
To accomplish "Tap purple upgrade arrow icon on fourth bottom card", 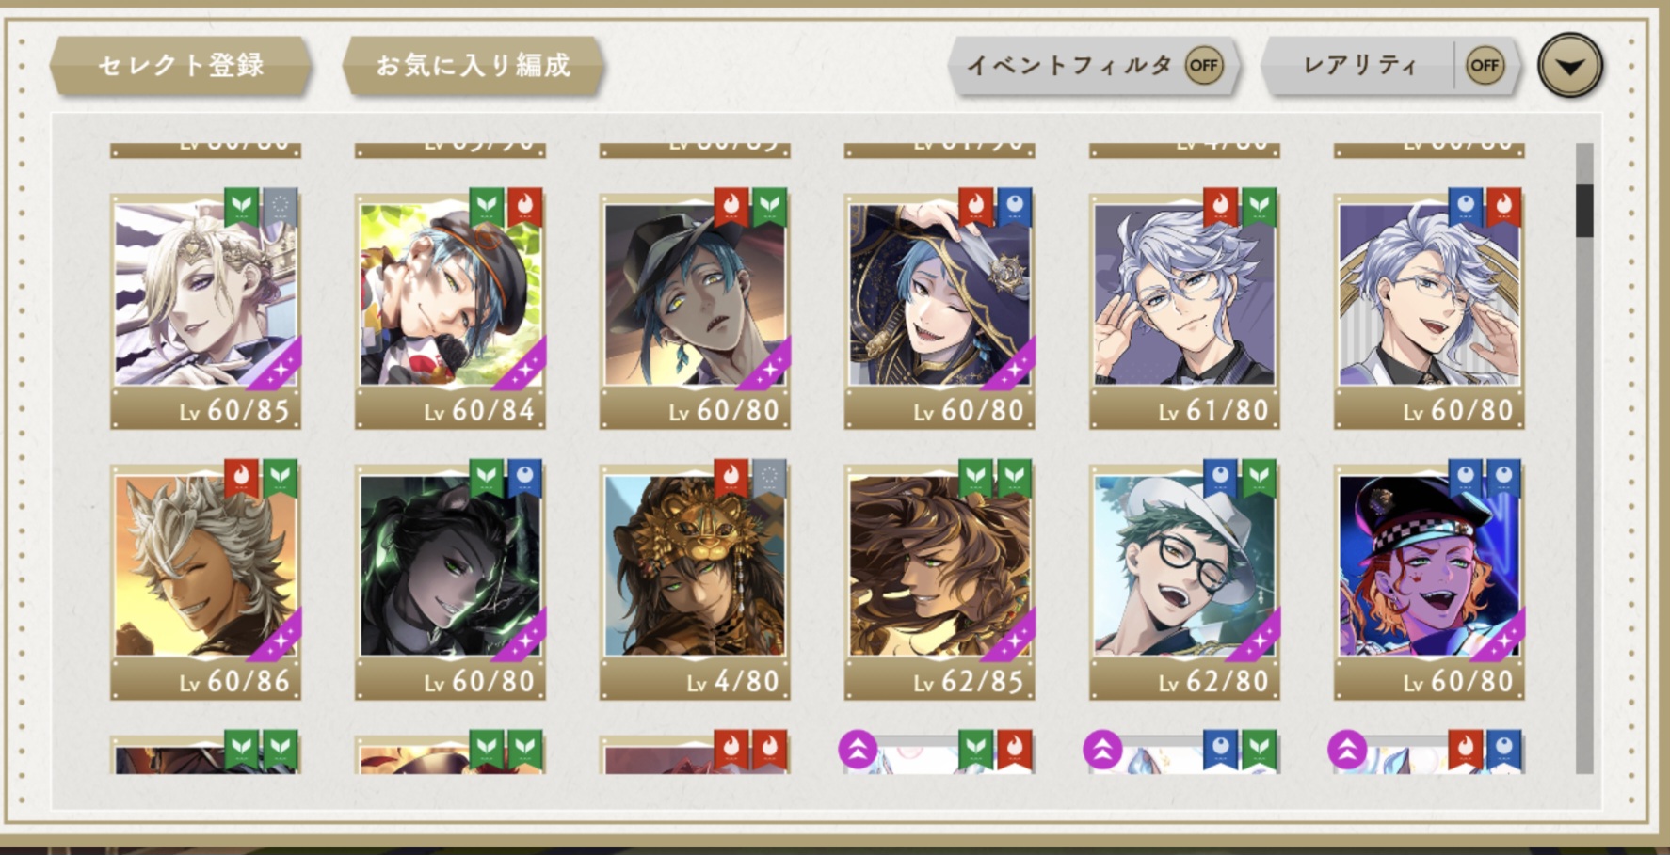I will tap(858, 750).
